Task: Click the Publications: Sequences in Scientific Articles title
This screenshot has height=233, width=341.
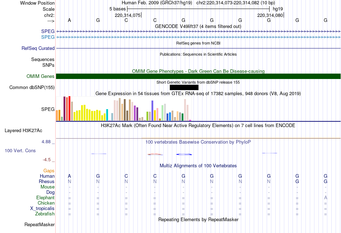Action: [x=198, y=54]
